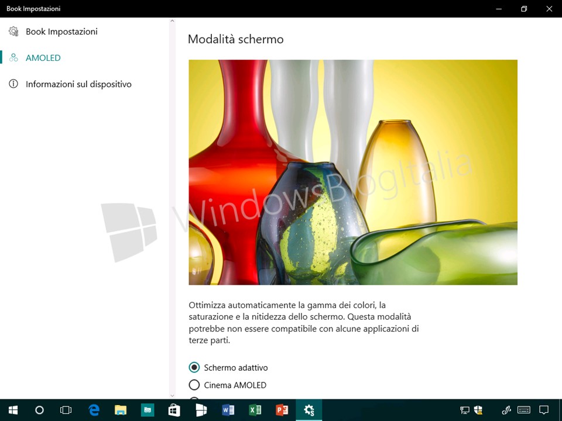Close the Book Impostazioni window
Image resolution: width=562 pixels, height=421 pixels.
pos(549,9)
